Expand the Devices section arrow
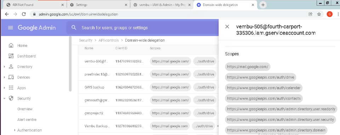340x135 pixels. click(x=4, y=77)
